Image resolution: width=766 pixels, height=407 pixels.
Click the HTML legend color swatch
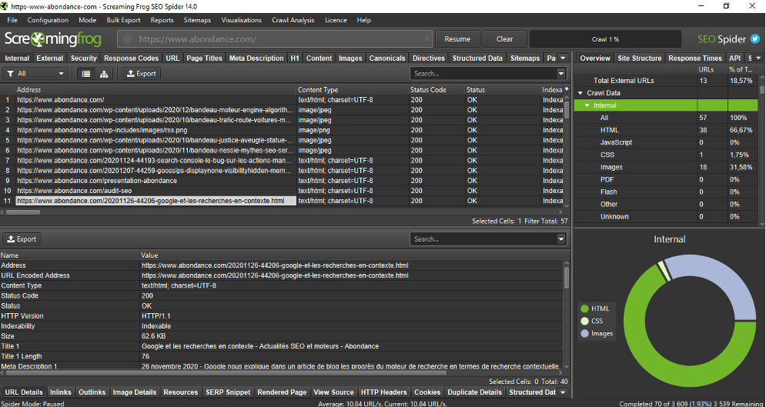pos(584,309)
